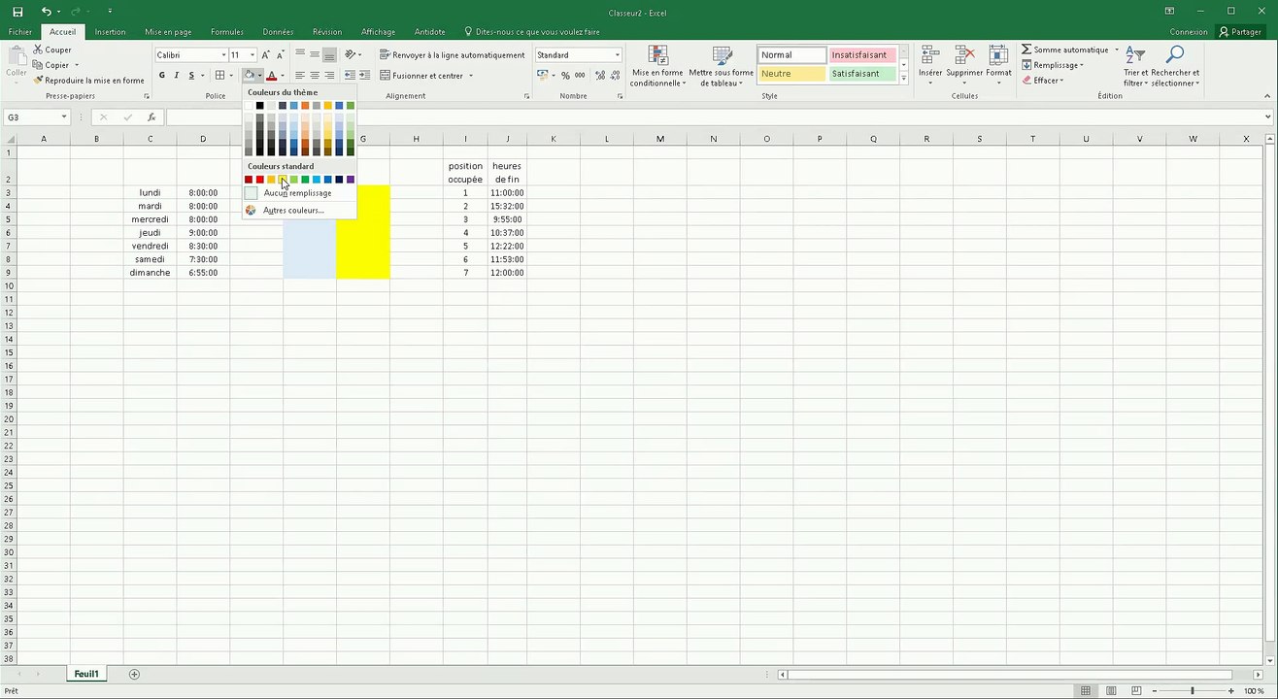Switch to the Mise en page tab
This screenshot has height=699, width=1278.
coord(168,32)
